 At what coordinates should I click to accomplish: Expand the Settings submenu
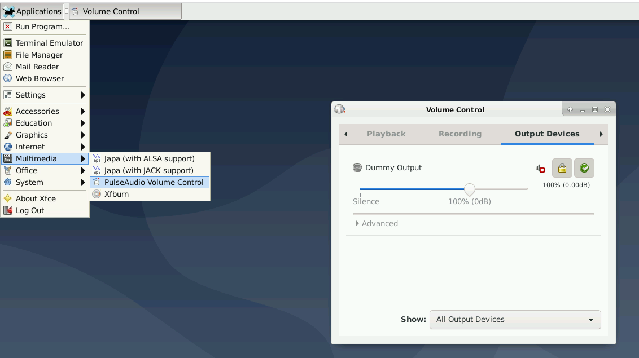coord(45,95)
